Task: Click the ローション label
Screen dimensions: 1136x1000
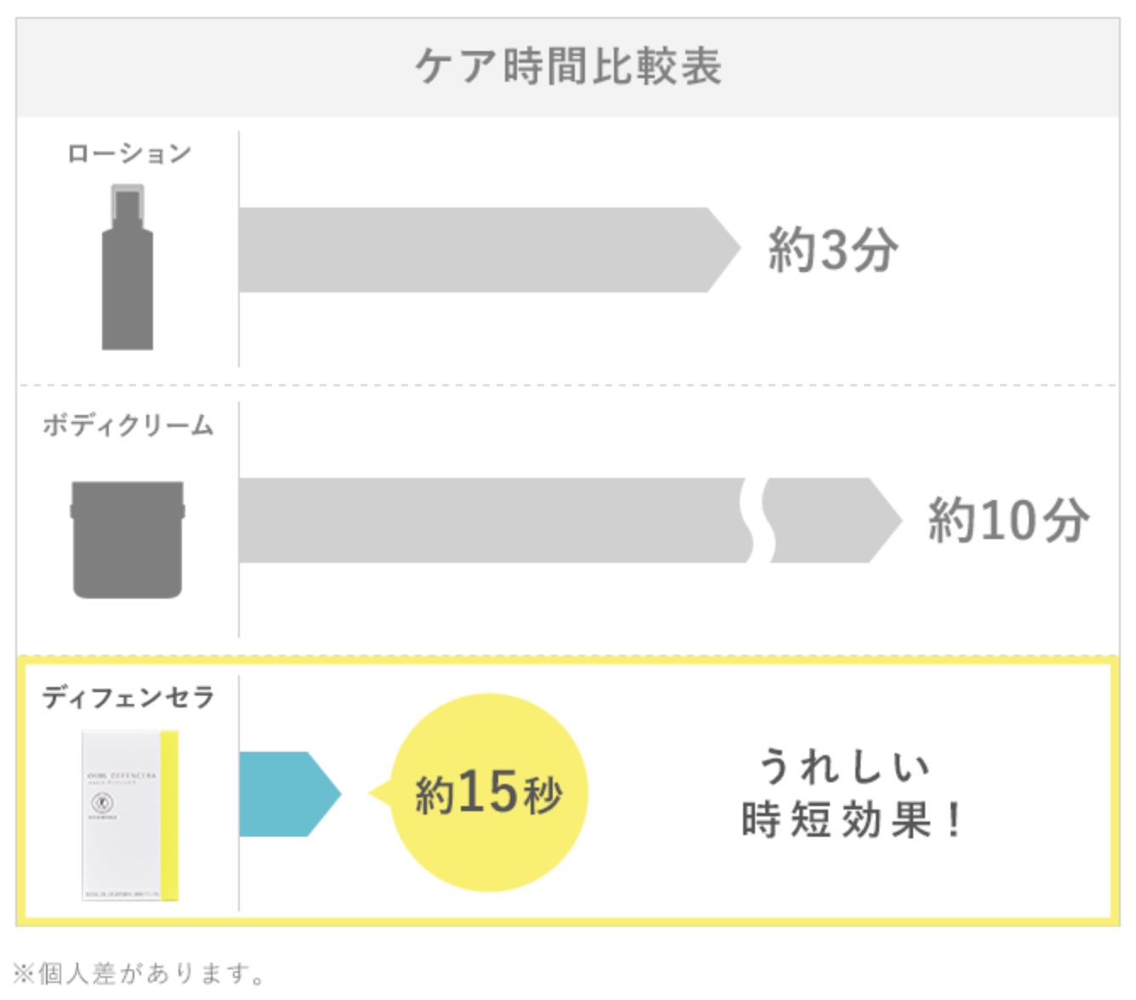Action: (129, 153)
